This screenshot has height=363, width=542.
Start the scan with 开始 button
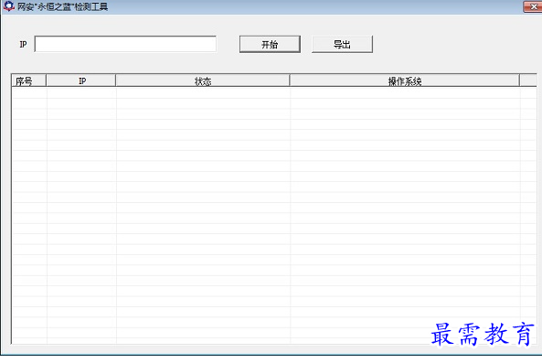270,44
